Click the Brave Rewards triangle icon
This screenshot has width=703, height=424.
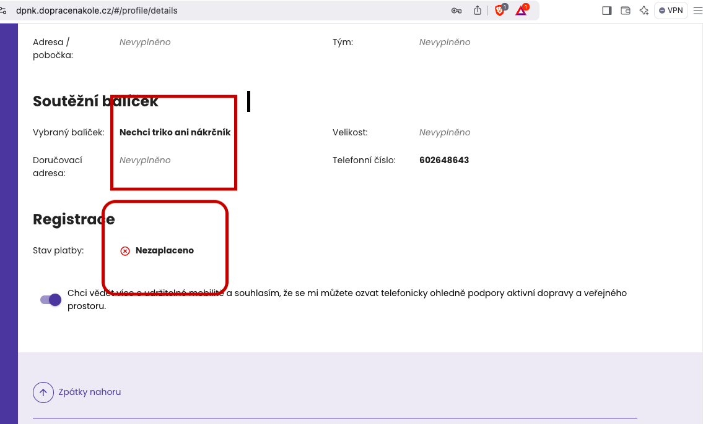(521, 11)
